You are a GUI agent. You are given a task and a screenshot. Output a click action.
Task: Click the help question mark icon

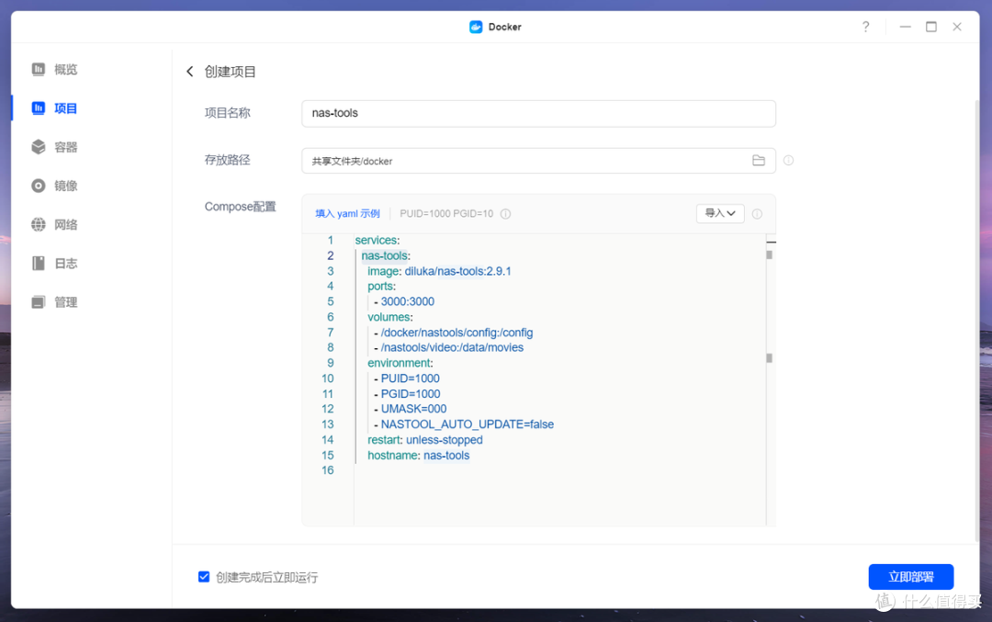[x=865, y=27]
